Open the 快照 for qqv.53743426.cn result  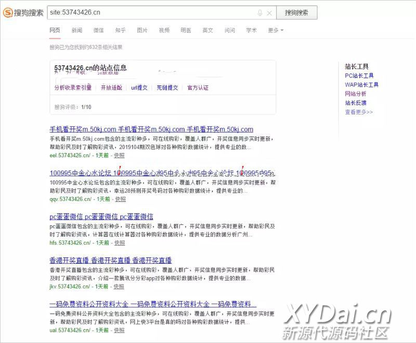coord(121,199)
